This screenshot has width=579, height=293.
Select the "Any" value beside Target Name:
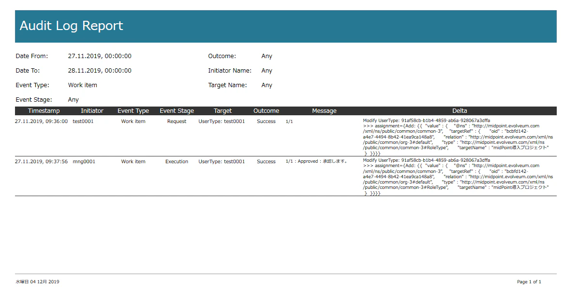[x=267, y=85]
